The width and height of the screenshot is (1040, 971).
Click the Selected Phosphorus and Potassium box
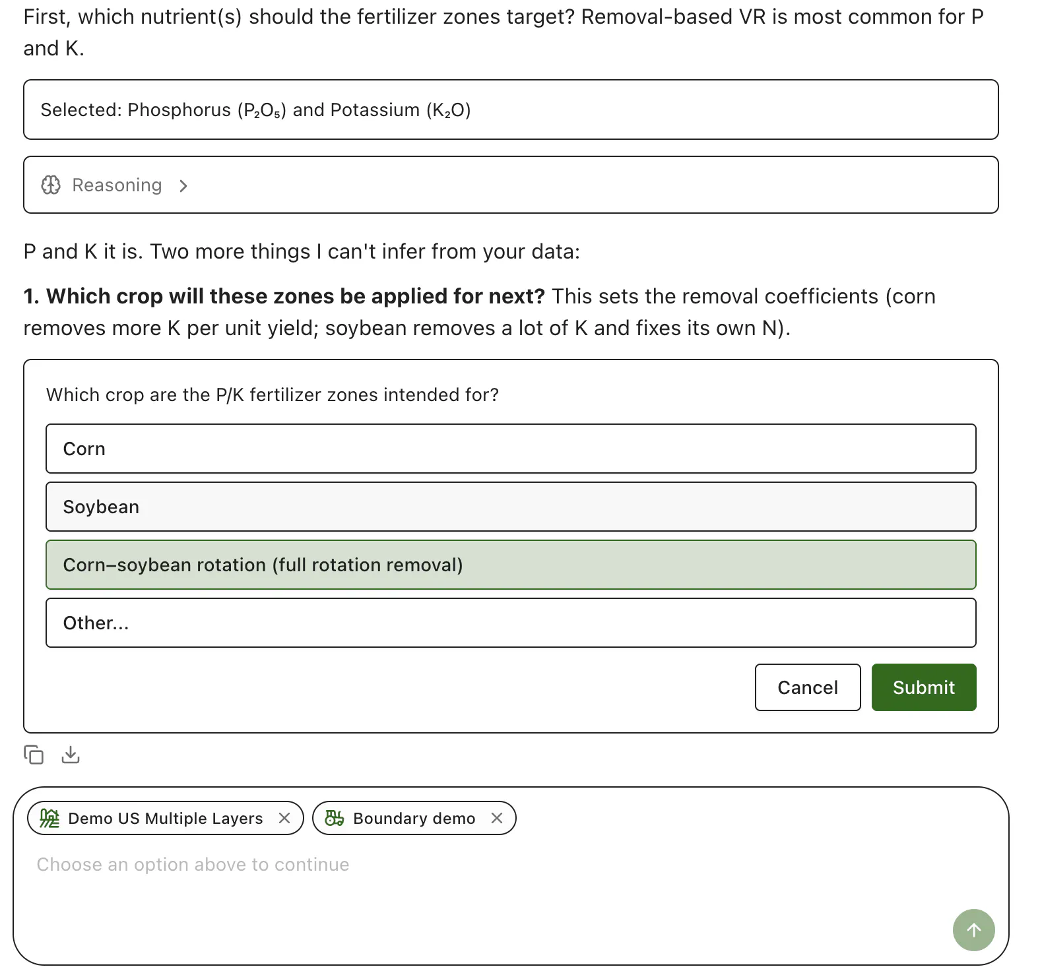point(511,110)
